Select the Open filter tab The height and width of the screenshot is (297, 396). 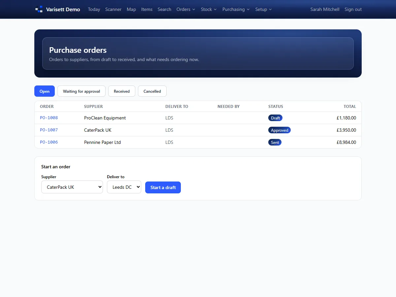pos(45,91)
